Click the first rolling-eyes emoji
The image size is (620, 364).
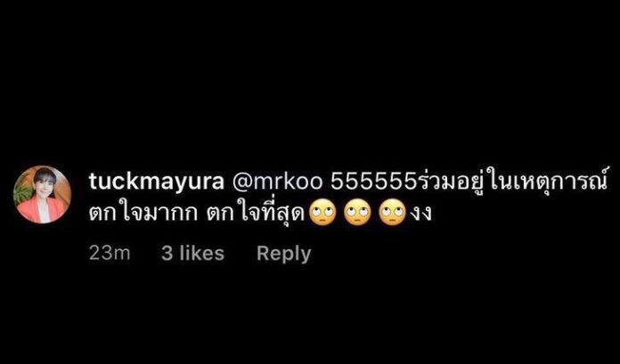[x=322, y=214]
